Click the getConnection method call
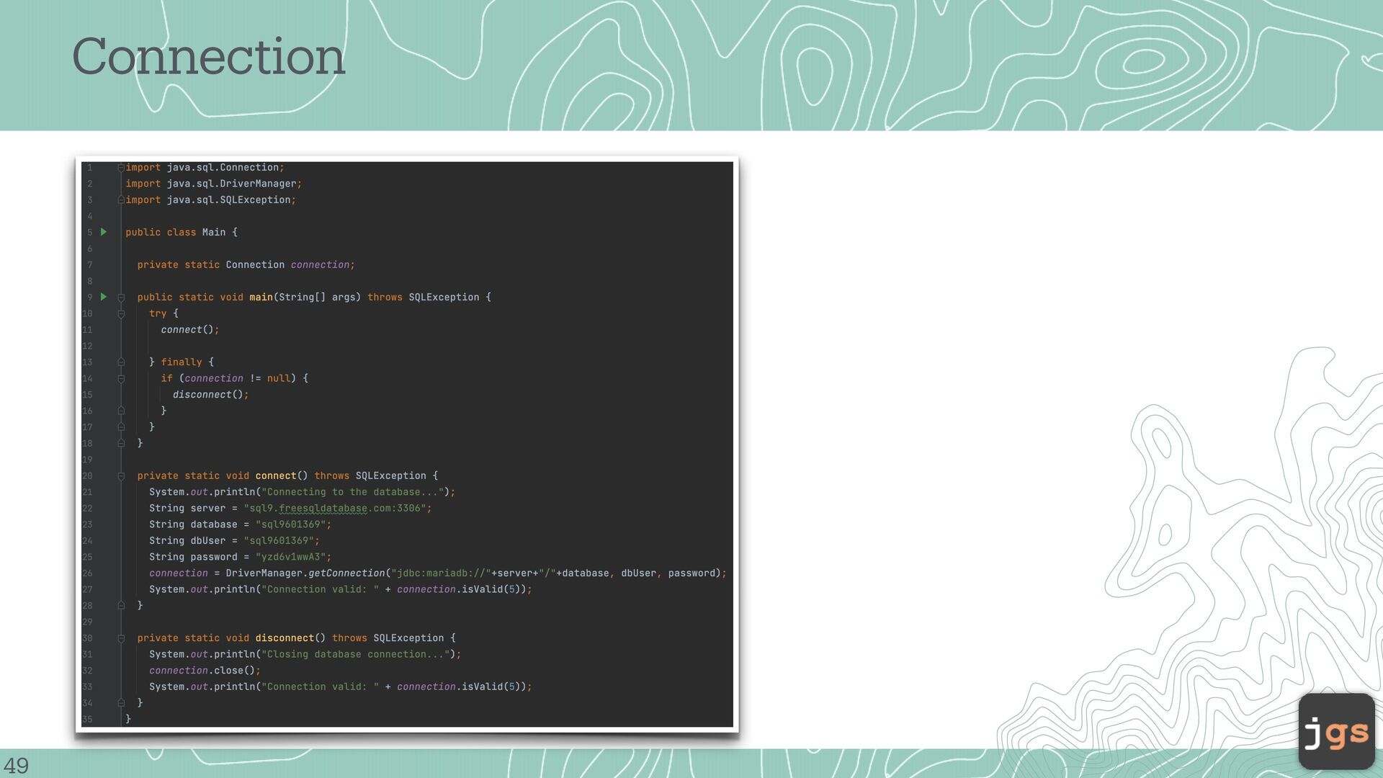The height and width of the screenshot is (778, 1383). (x=346, y=573)
